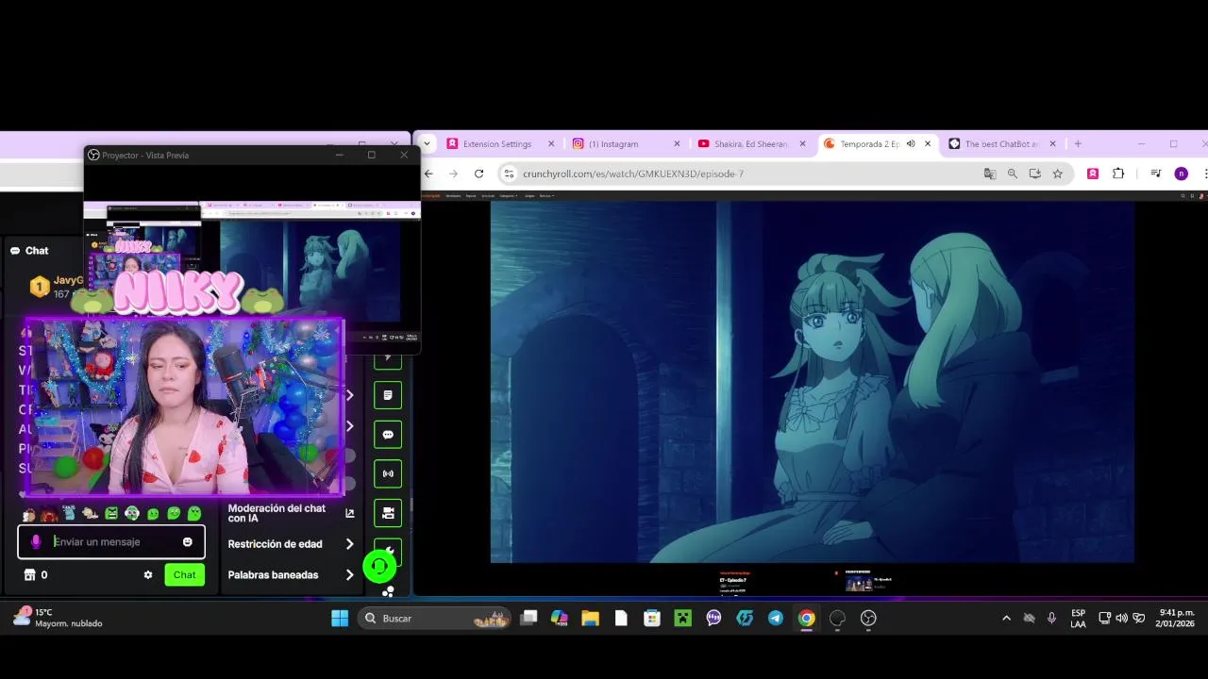Screen dimensions: 1208x679
Task: Open Chrome extensions puzzle icon
Action: tap(1118, 174)
